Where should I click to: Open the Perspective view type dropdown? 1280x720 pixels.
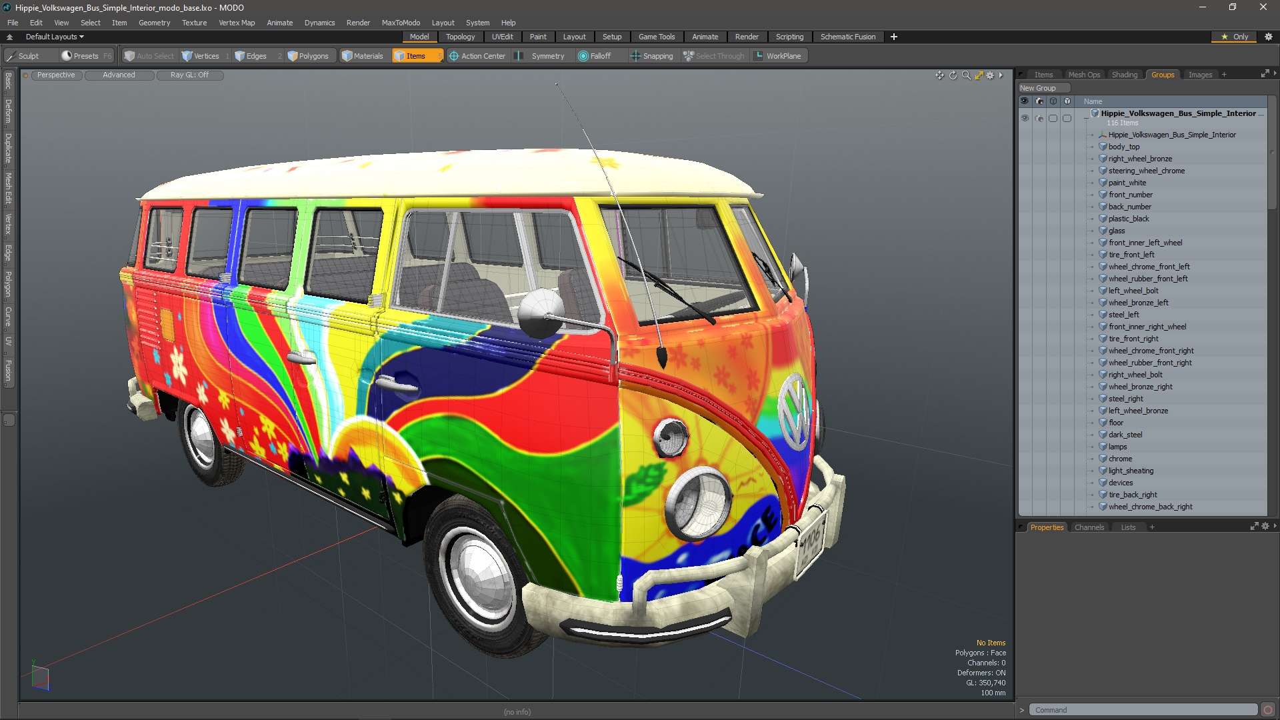(56, 75)
